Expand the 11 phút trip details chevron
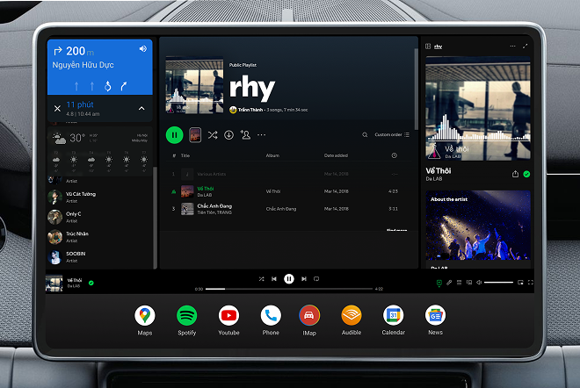 click(x=141, y=108)
